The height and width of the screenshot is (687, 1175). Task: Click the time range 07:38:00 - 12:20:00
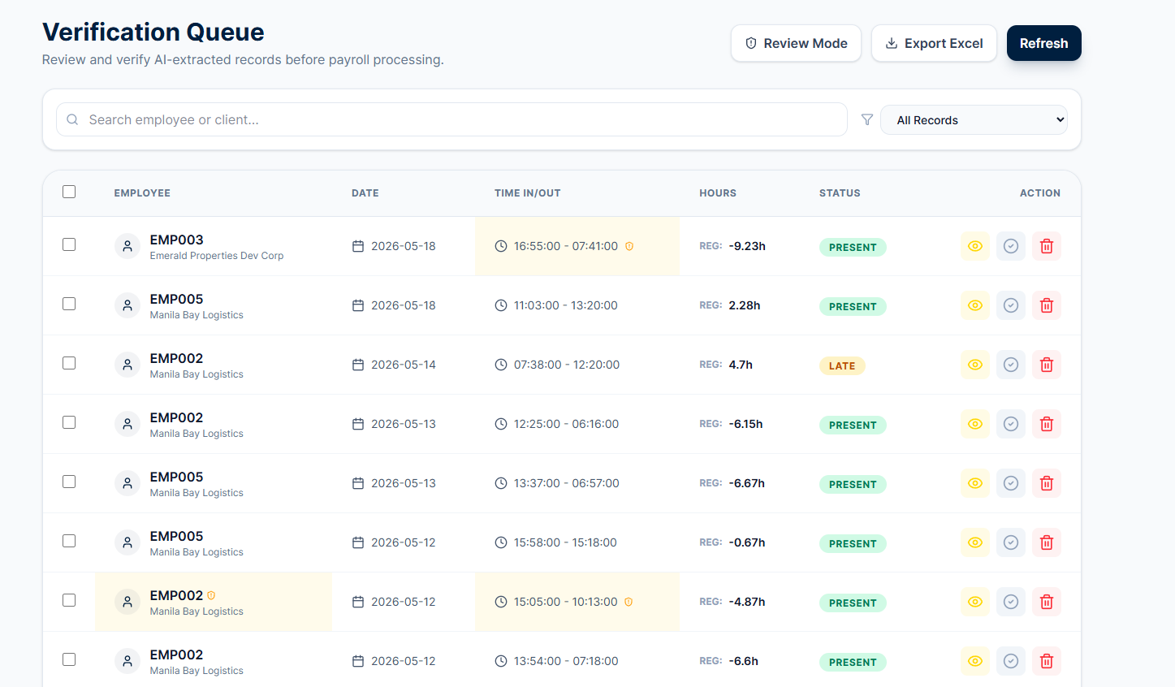pyautogui.click(x=567, y=365)
